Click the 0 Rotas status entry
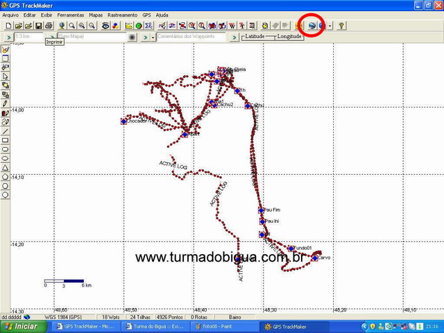Viewport: 444px width, 333px height. 199,317
